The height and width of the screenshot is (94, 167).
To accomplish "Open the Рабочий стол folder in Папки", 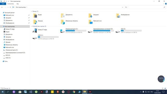I will point(95,22).
